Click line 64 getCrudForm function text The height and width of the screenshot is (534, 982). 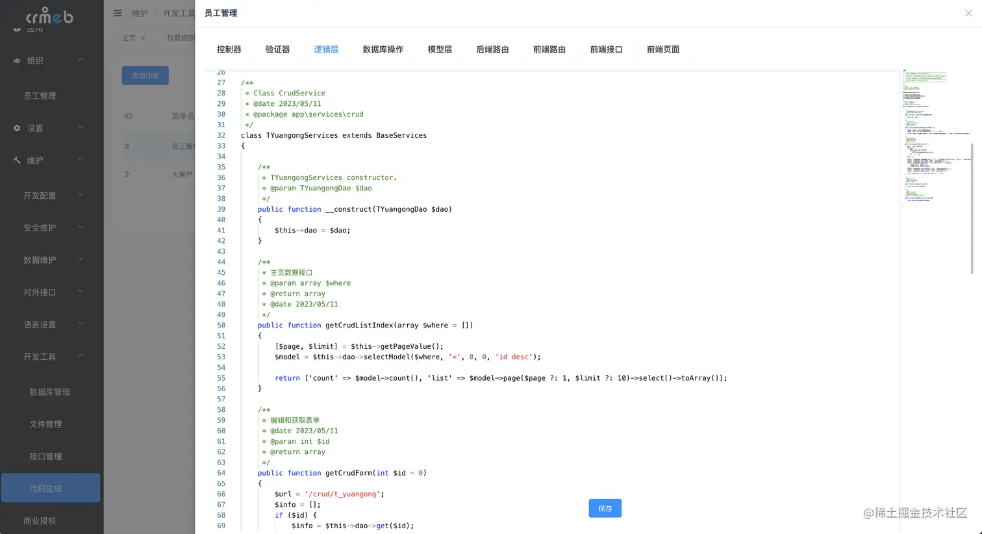tap(342, 473)
